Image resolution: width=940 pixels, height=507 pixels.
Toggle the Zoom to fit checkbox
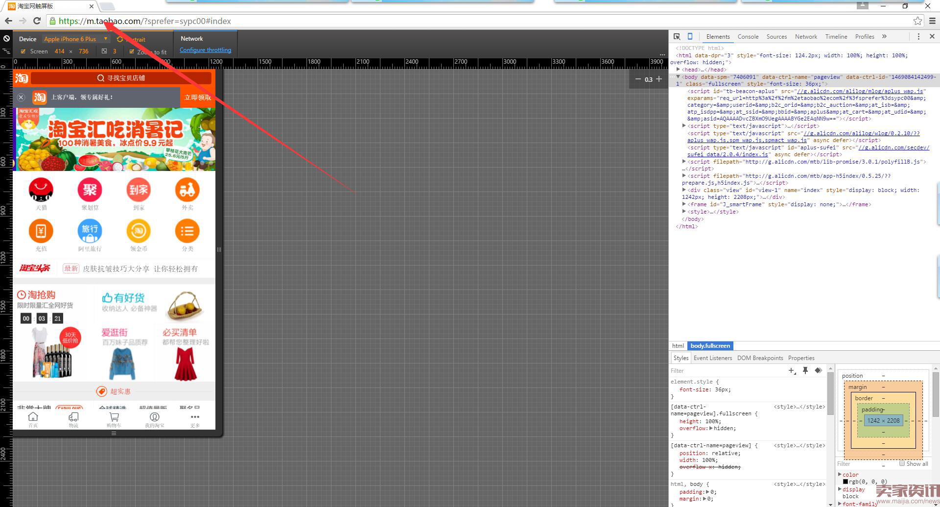[x=132, y=51]
